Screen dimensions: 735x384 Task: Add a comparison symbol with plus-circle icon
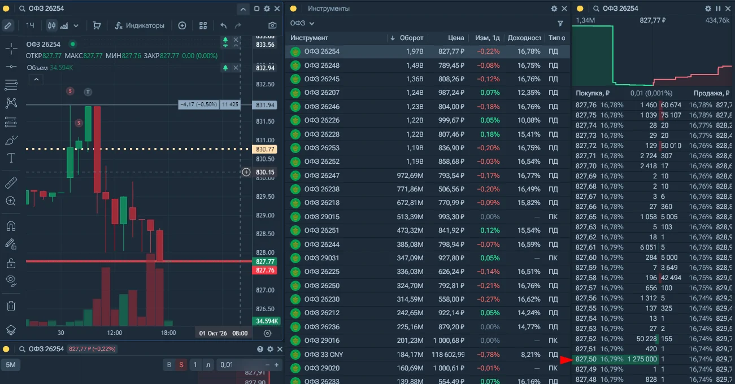182,25
